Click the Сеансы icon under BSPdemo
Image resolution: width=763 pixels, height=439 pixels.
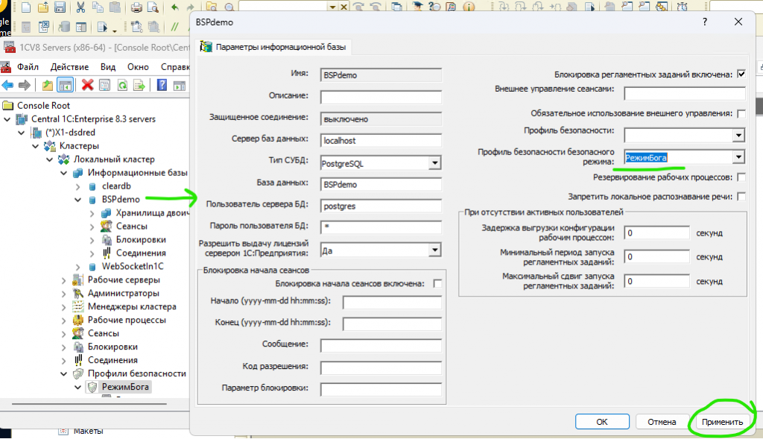click(106, 226)
